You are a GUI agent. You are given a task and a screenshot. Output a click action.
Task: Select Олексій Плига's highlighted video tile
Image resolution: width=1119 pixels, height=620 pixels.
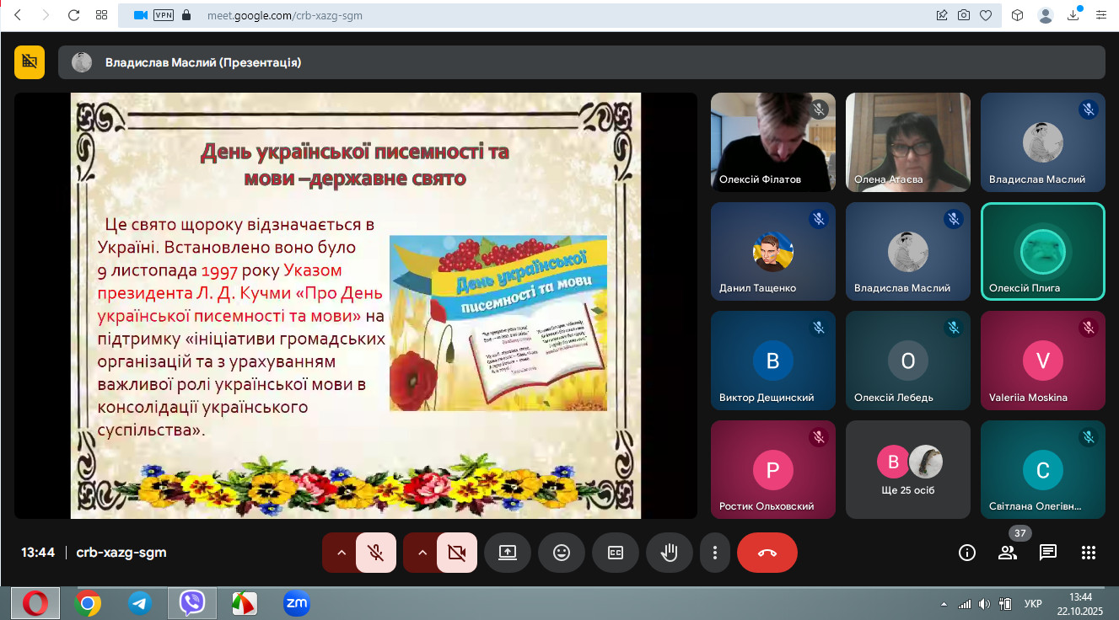[x=1042, y=251]
